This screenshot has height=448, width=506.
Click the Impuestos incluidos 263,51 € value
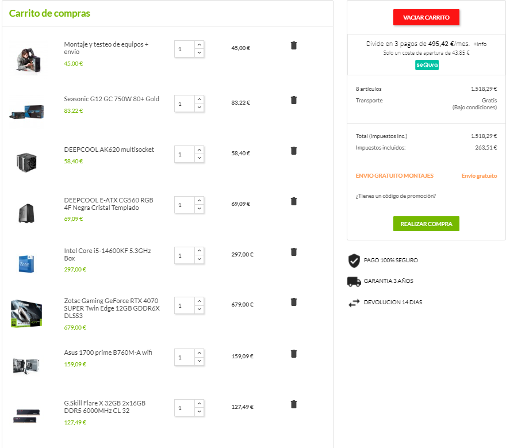(486, 147)
